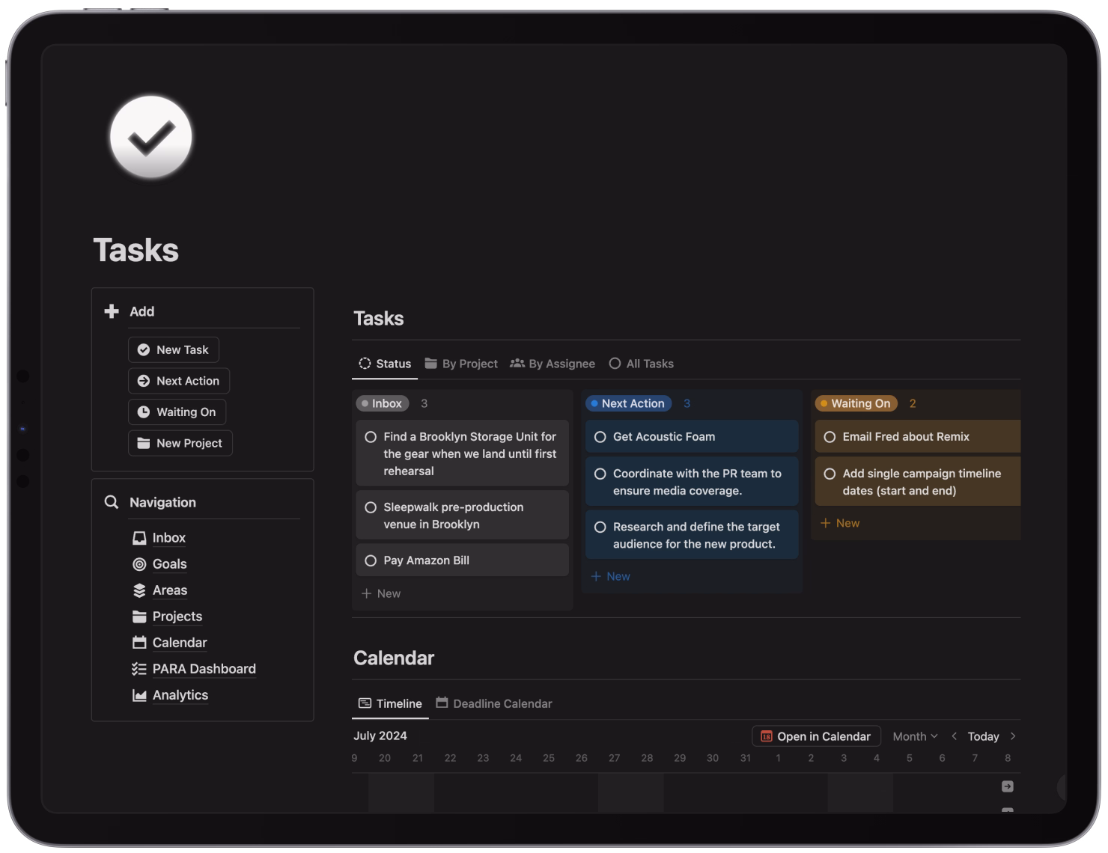Switch to the By Assignee tab
1108x853 pixels.
(x=553, y=364)
